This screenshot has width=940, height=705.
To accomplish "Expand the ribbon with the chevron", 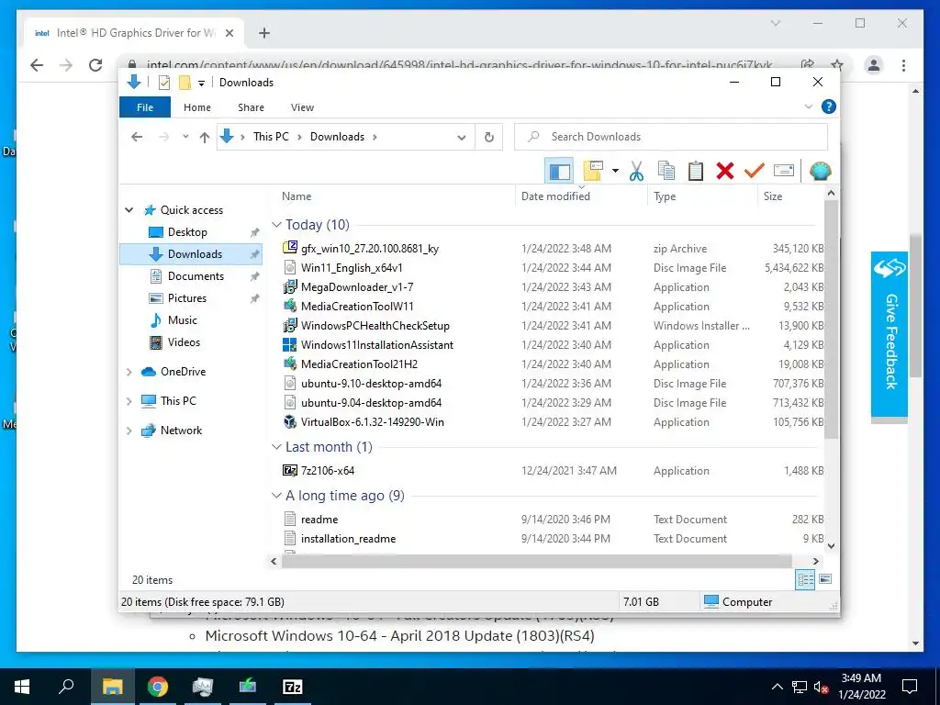I will pyautogui.click(x=808, y=106).
